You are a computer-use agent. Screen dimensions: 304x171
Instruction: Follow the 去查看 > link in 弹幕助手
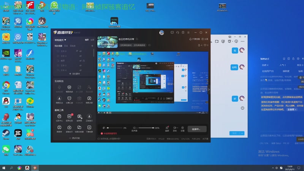[x=291, y=109]
